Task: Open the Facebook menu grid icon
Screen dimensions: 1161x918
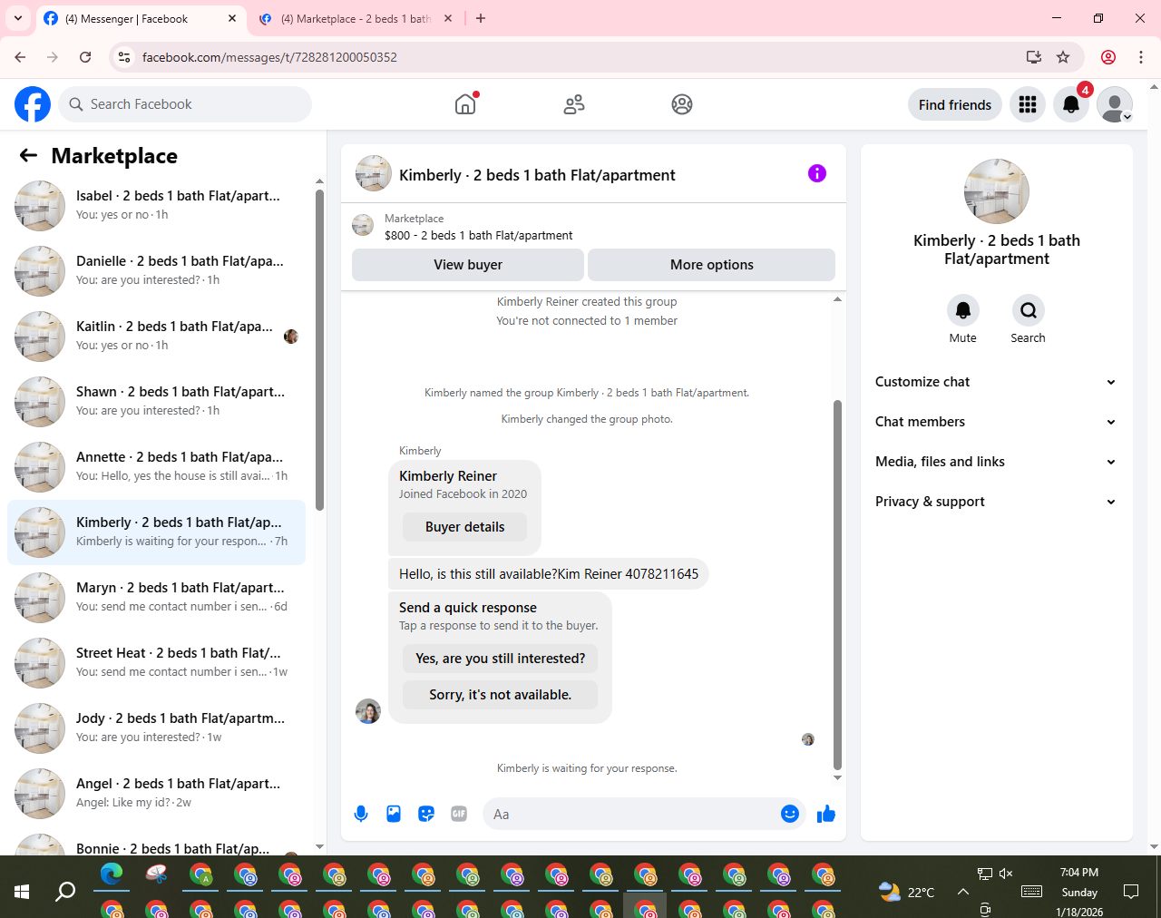Action: tap(1028, 104)
